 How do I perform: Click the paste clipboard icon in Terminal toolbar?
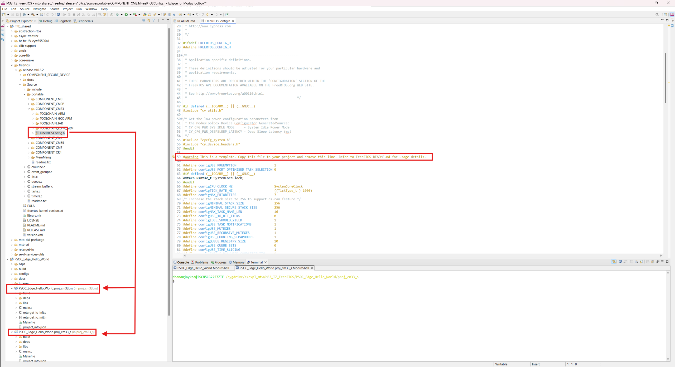(x=653, y=262)
